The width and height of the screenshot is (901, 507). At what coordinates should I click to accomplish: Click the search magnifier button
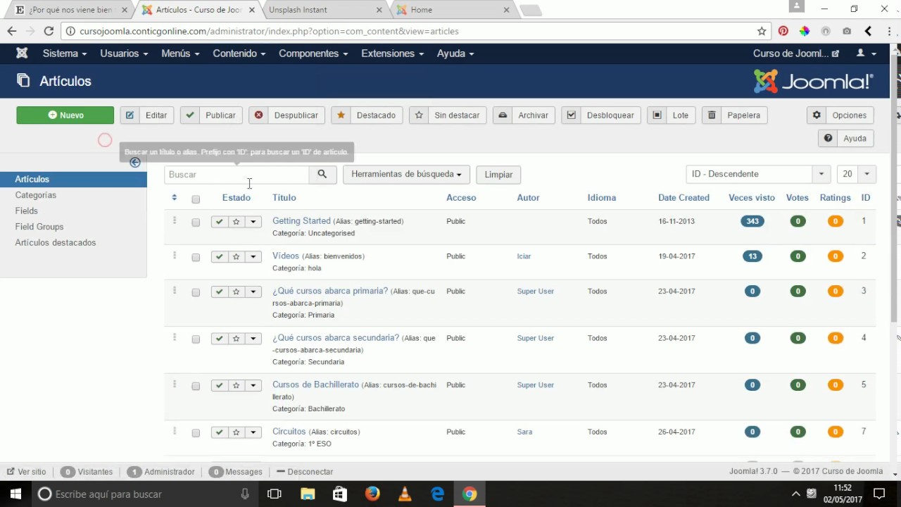pos(322,175)
